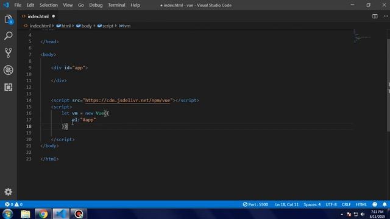Open the Go menu

tap(81, 5)
